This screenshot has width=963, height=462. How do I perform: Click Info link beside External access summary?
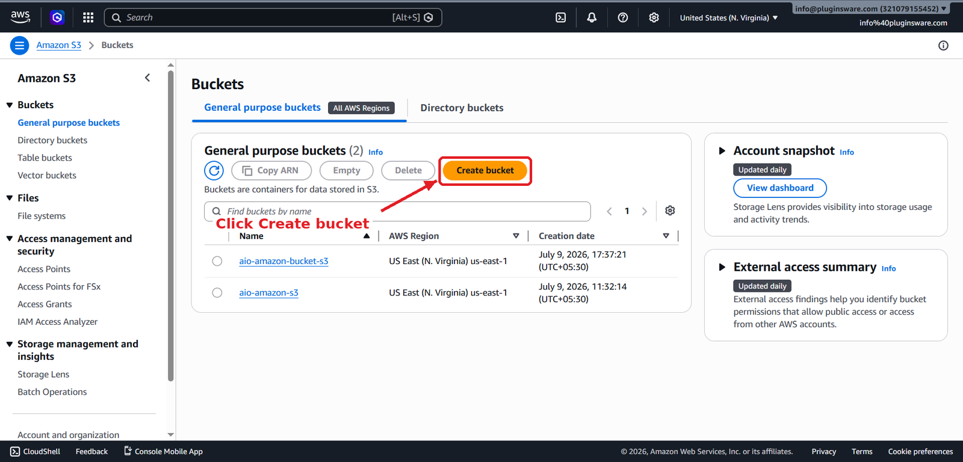coord(888,268)
